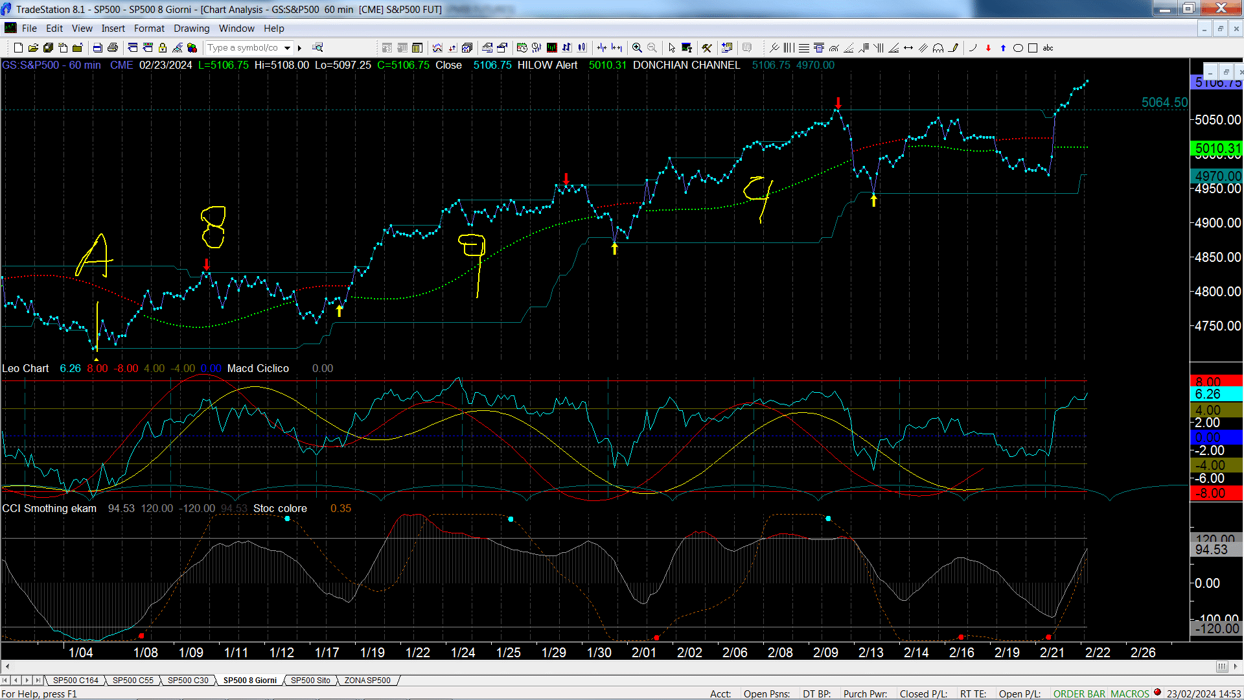
Task: Open the Drawing menu
Action: pos(191,29)
